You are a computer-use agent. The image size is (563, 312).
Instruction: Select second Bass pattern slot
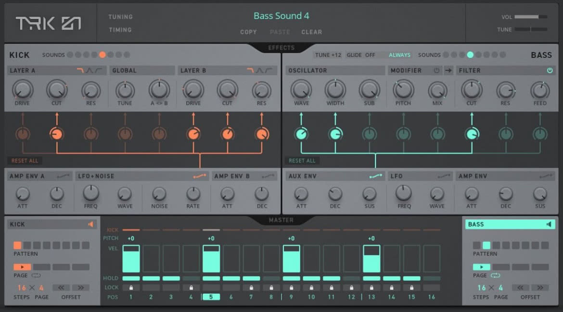click(486, 246)
